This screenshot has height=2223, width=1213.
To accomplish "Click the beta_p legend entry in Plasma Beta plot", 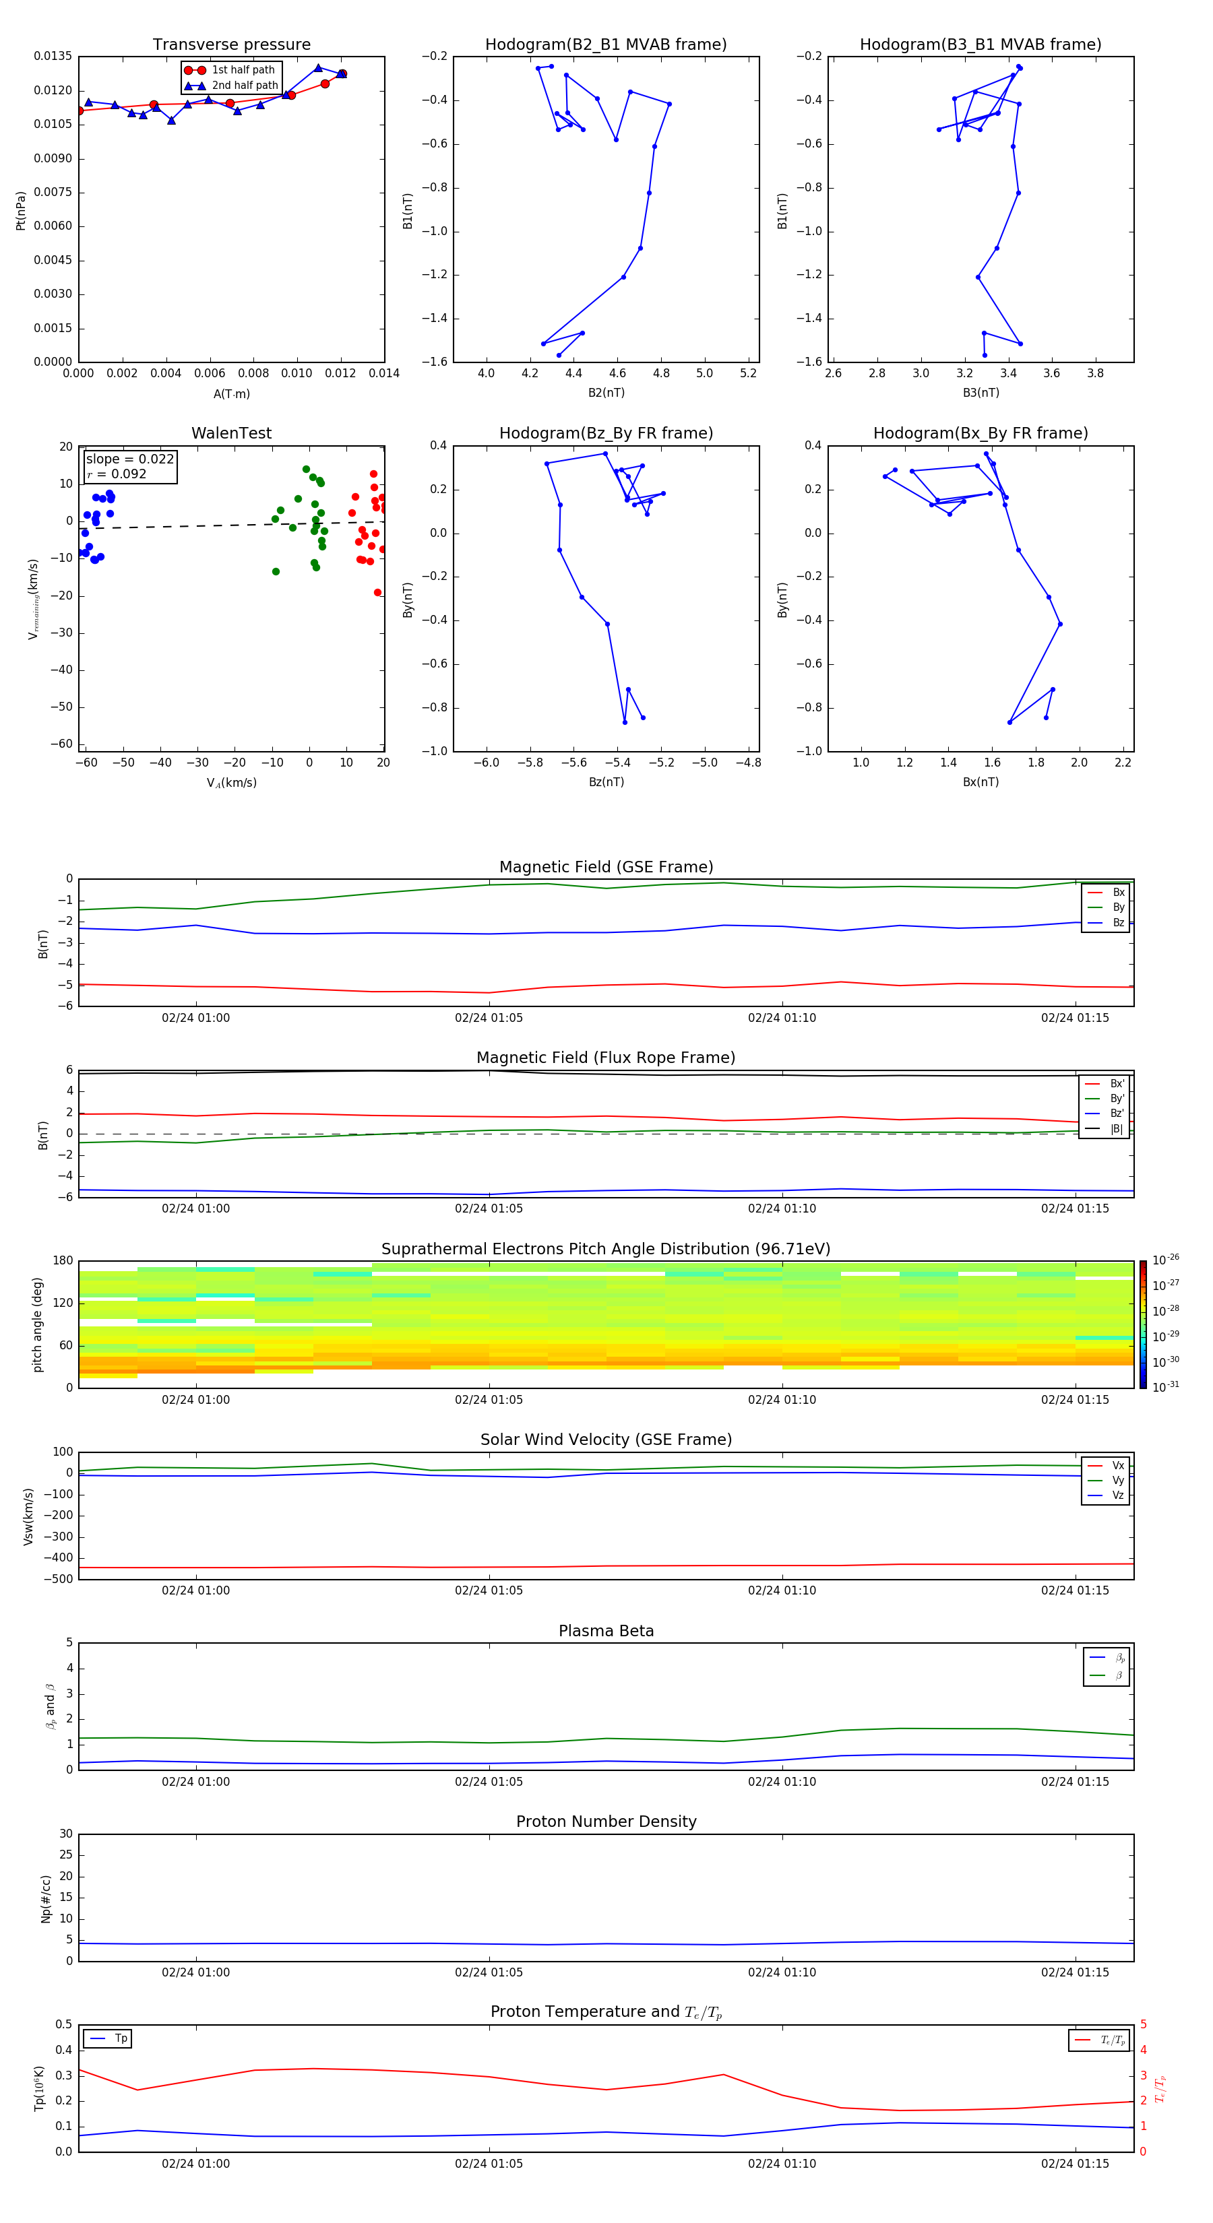I will 1107,1658.
